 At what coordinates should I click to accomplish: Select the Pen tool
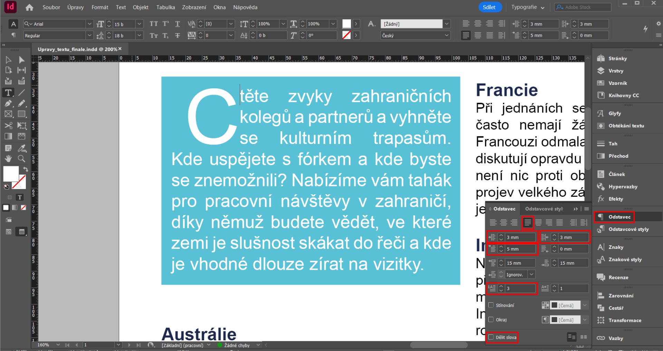pyautogui.click(x=8, y=103)
